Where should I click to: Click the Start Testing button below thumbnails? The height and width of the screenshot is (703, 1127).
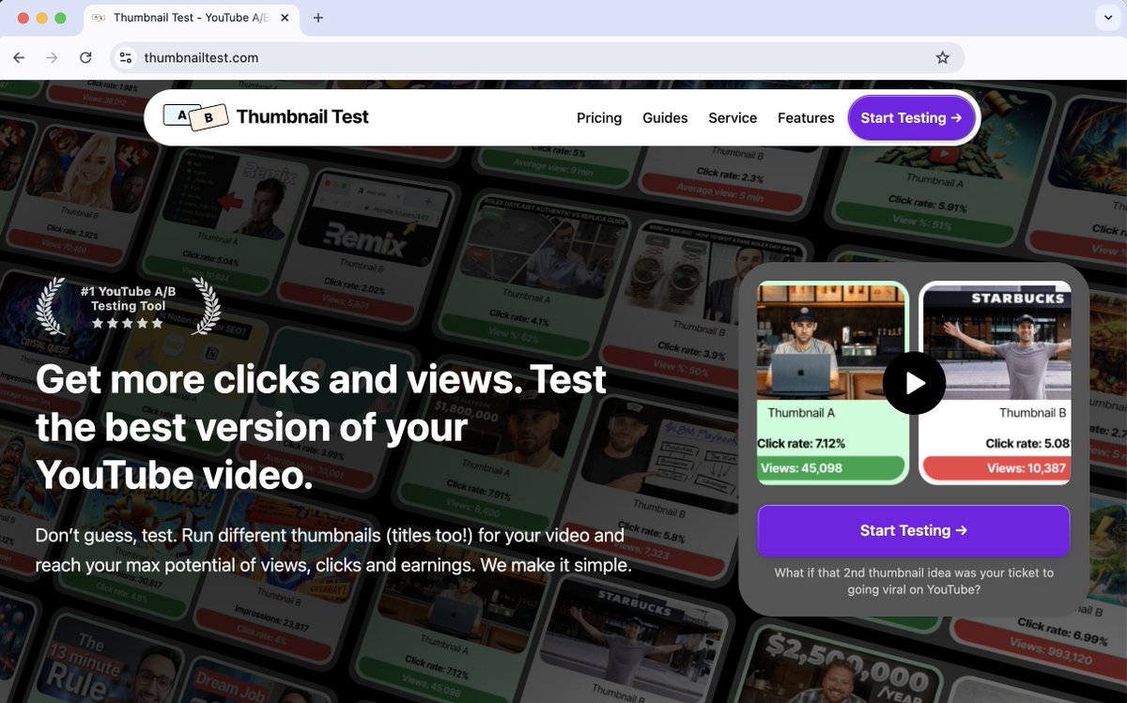(x=914, y=530)
